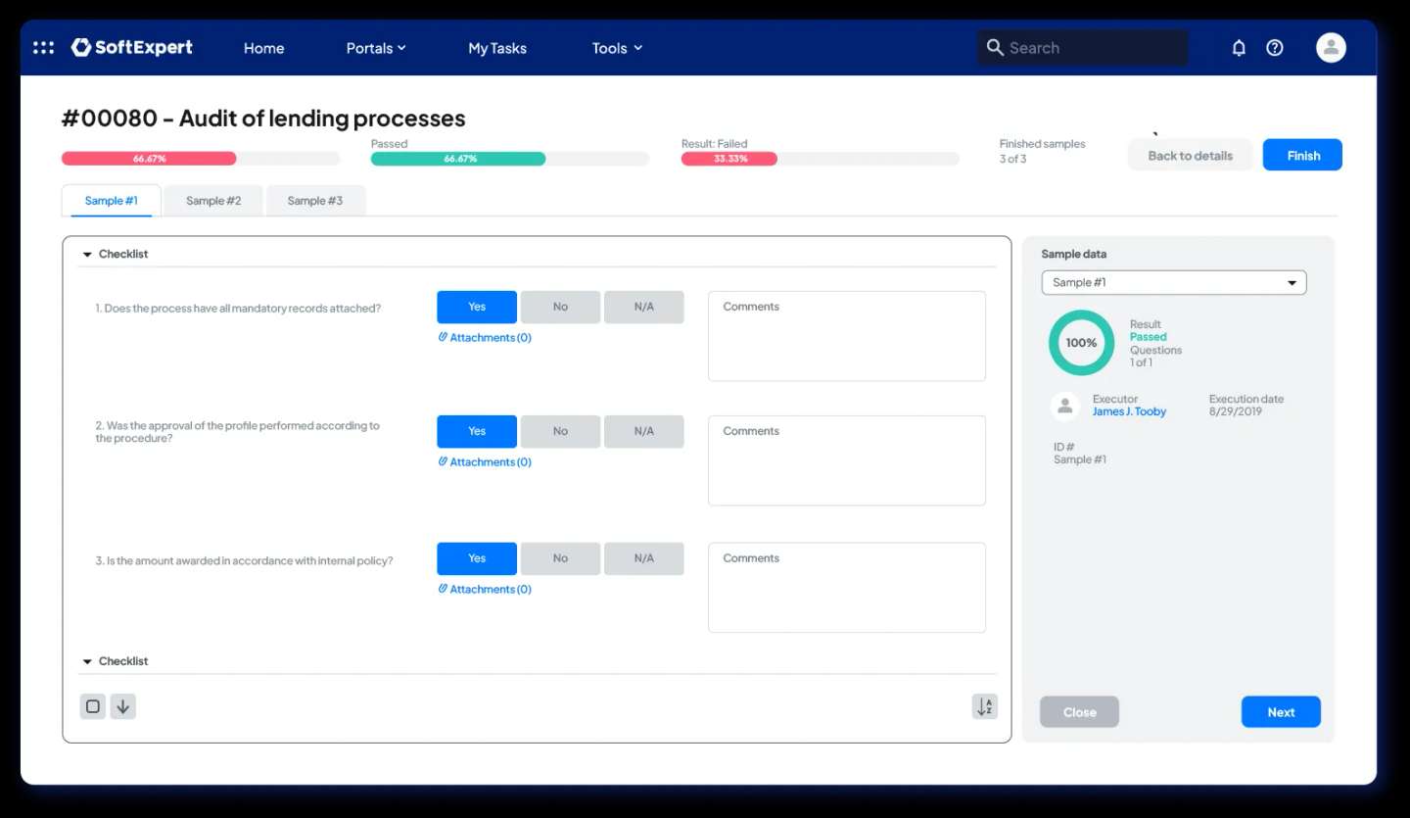Click the square icon below checklist
The width and height of the screenshot is (1410, 818).
click(93, 706)
